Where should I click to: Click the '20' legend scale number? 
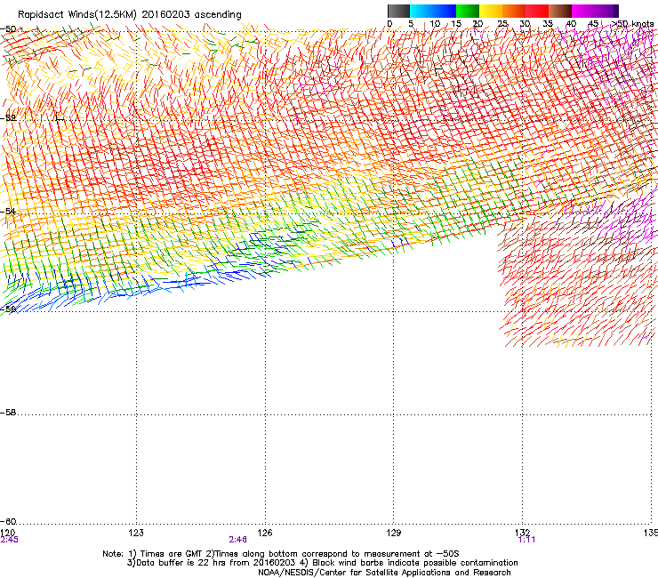pos(477,24)
